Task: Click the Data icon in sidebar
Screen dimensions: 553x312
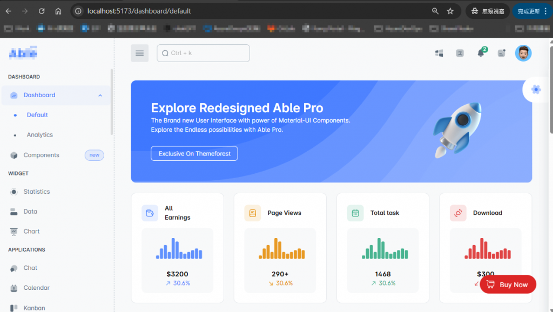Action: pos(14,212)
